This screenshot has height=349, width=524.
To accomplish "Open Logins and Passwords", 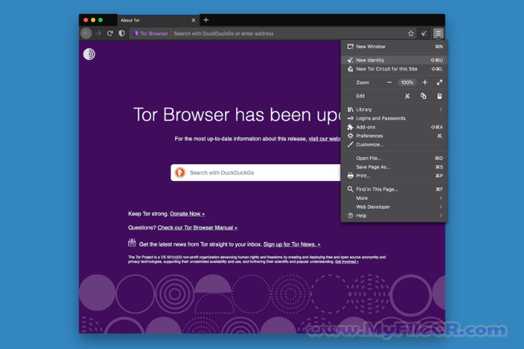I will pyautogui.click(x=394, y=119).
